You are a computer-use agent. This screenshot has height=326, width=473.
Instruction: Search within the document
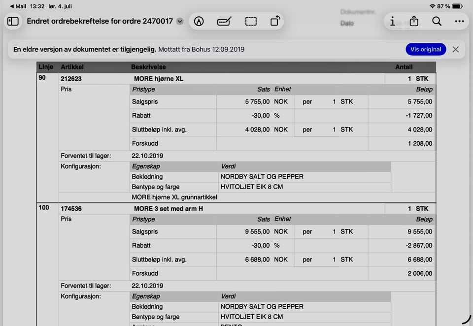pos(437,21)
